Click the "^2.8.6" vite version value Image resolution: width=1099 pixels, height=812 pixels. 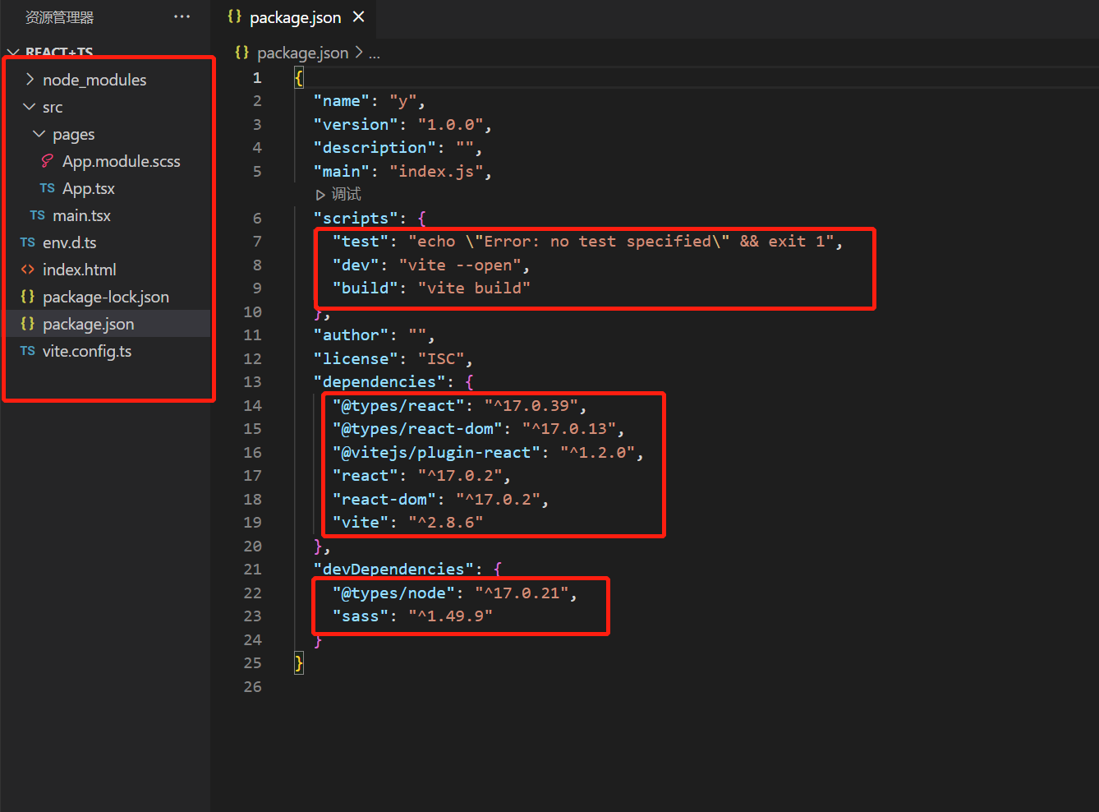pos(446,523)
